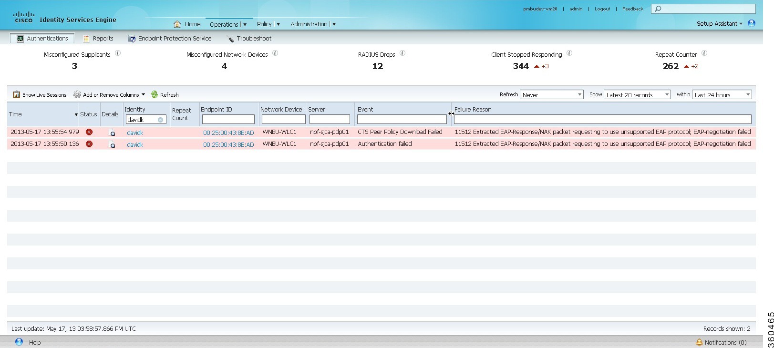The image size is (774, 348).
Task: Click the Endpoint ID filter field
Action: tap(228, 119)
